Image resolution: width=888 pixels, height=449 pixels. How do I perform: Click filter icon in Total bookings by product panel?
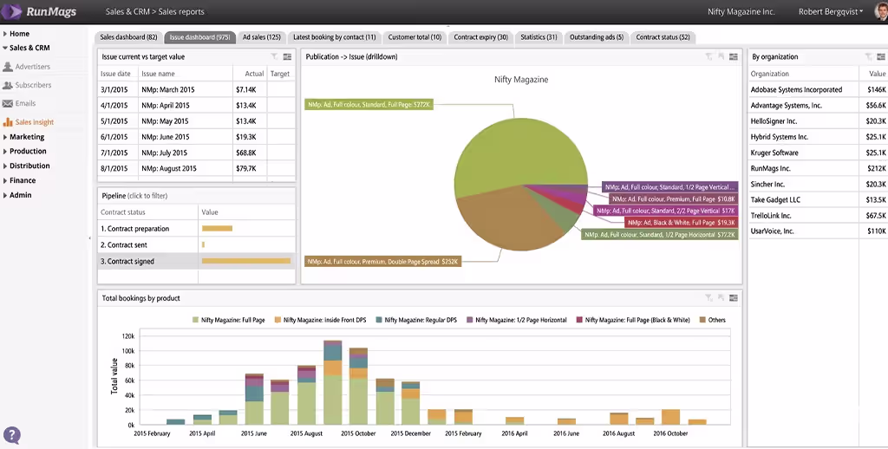click(x=708, y=298)
